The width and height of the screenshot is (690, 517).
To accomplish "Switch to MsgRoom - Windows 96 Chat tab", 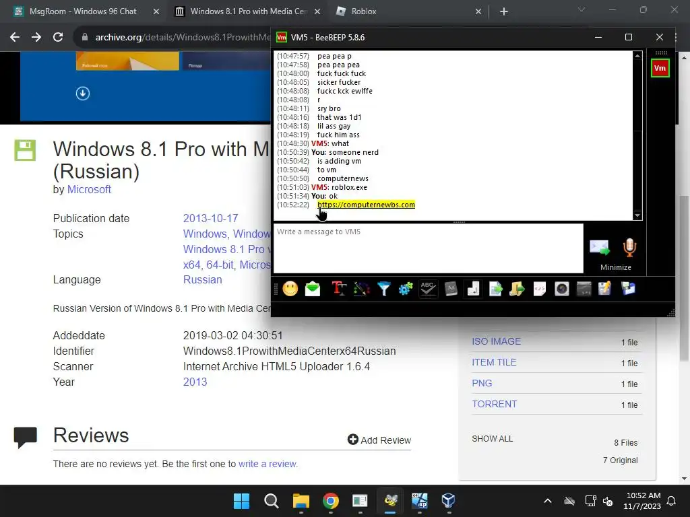I will (x=83, y=11).
